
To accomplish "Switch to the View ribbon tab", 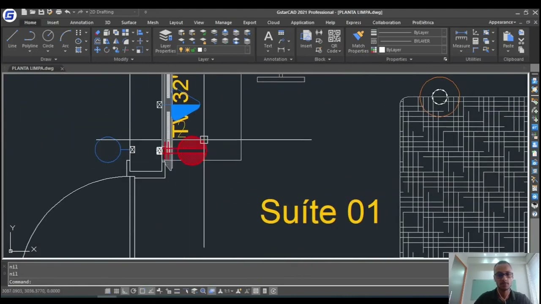I will point(199,22).
